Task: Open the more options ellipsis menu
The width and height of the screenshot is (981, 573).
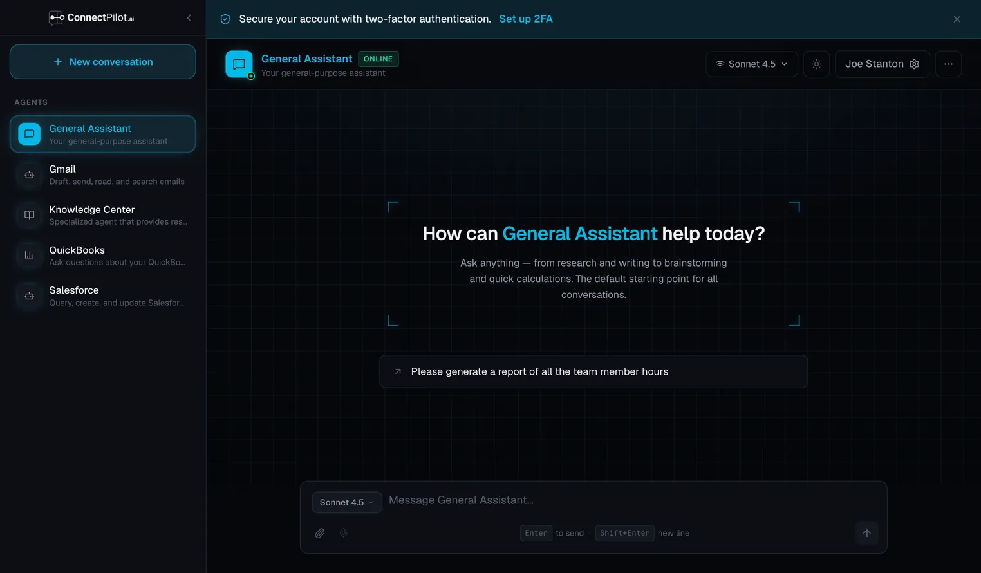Action: pos(948,64)
